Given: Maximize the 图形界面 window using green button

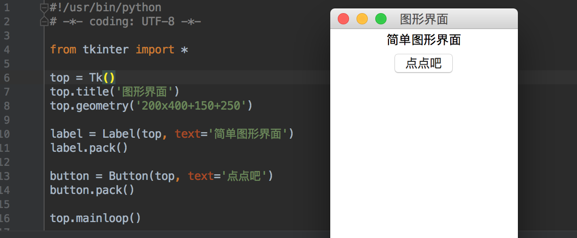Looking at the screenshot, I should (381, 19).
